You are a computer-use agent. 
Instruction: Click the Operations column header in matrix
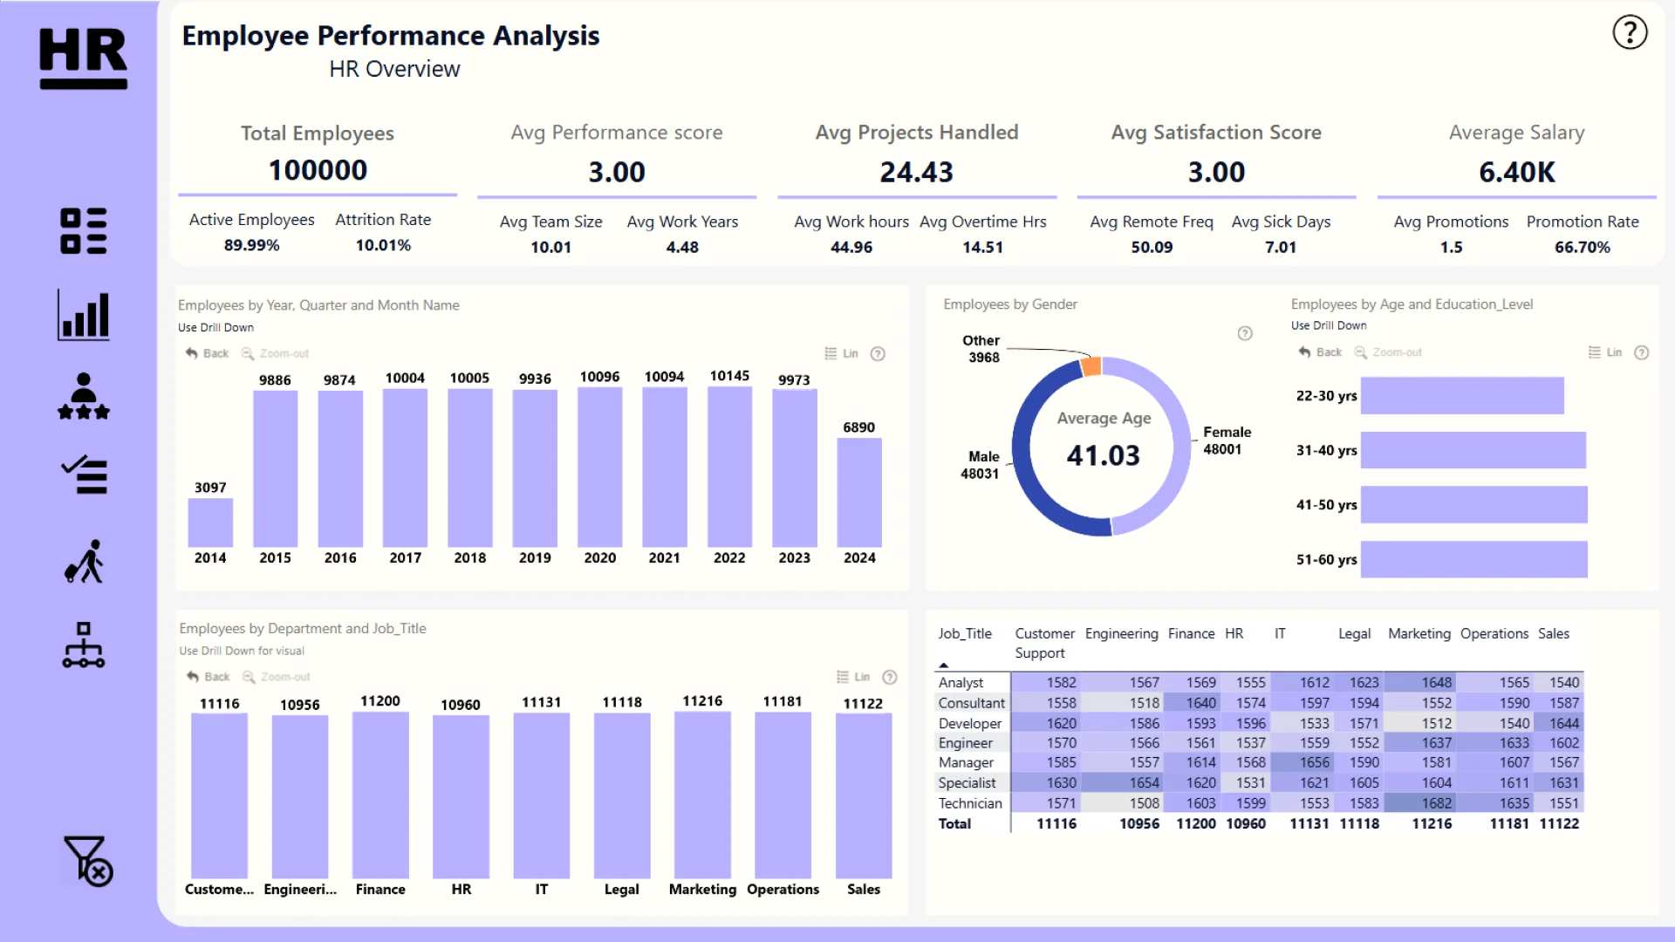pyautogui.click(x=1494, y=634)
